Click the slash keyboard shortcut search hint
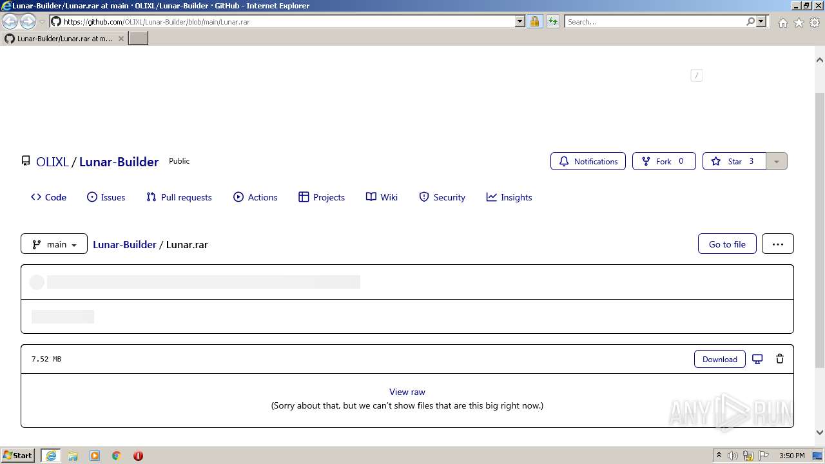 click(696, 75)
